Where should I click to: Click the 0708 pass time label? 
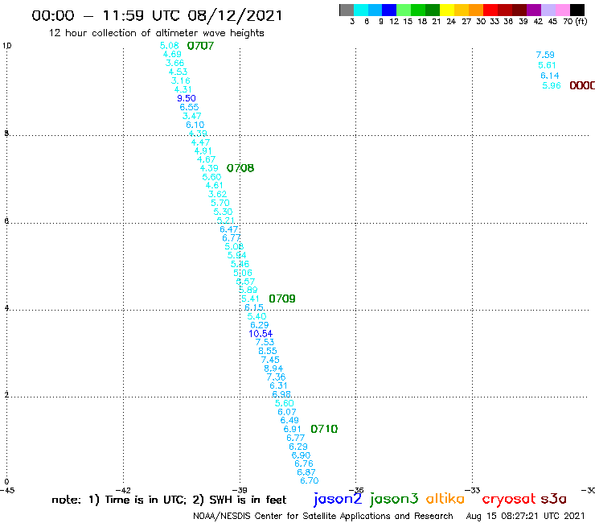click(240, 168)
